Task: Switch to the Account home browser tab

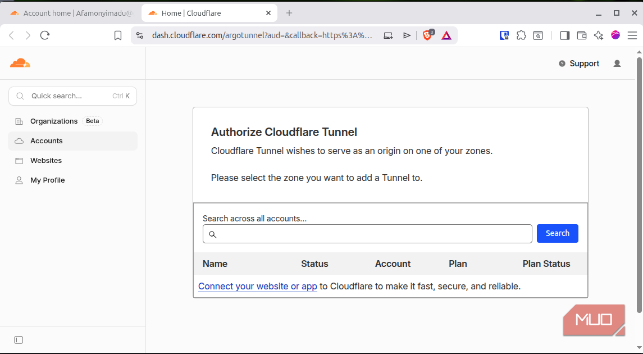Action: [72, 13]
